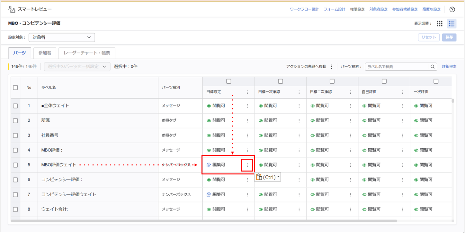Switch to list display view
This screenshot has width=465, height=233.
452,23
